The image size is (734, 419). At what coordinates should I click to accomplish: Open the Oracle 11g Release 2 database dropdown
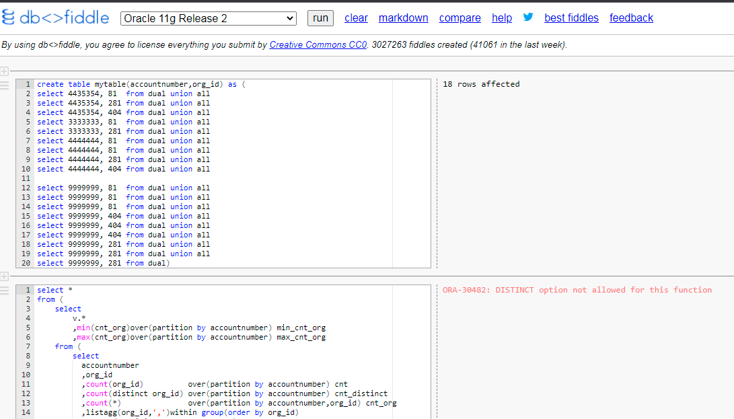pos(209,18)
